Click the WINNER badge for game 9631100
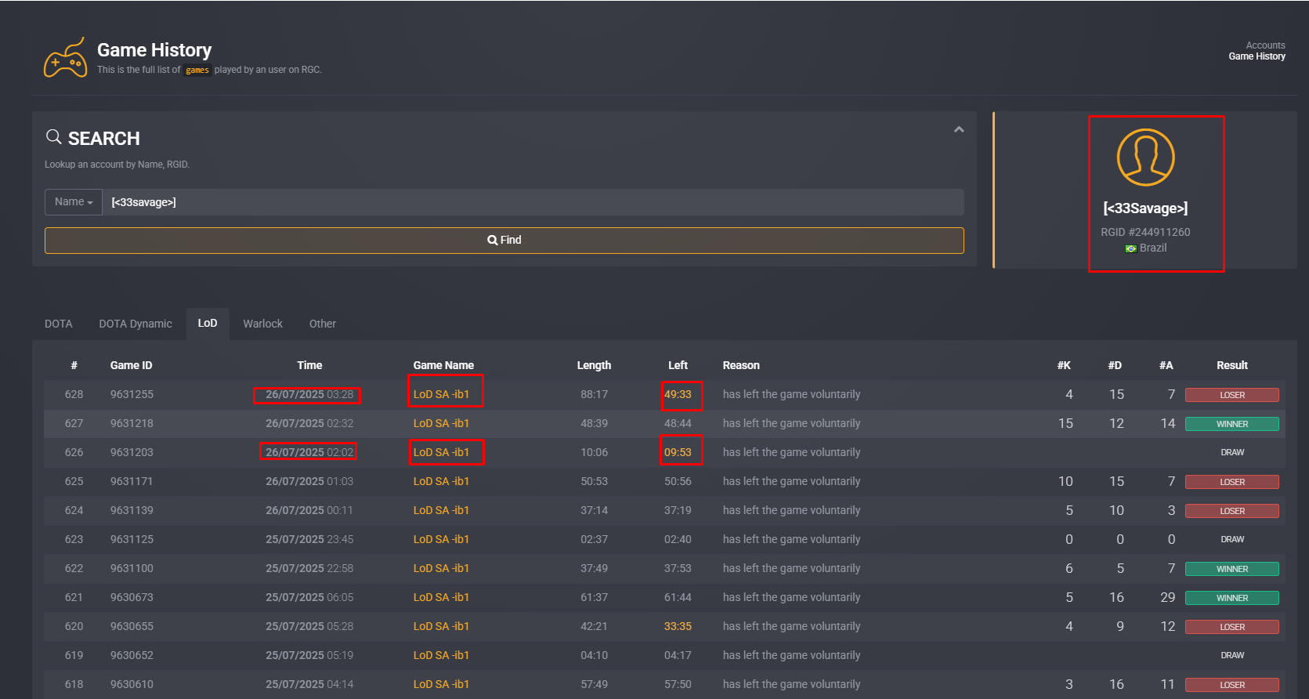 (x=1232, y=569)
